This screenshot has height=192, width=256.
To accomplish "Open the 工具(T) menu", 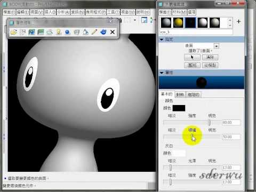I will click(113, 12).
